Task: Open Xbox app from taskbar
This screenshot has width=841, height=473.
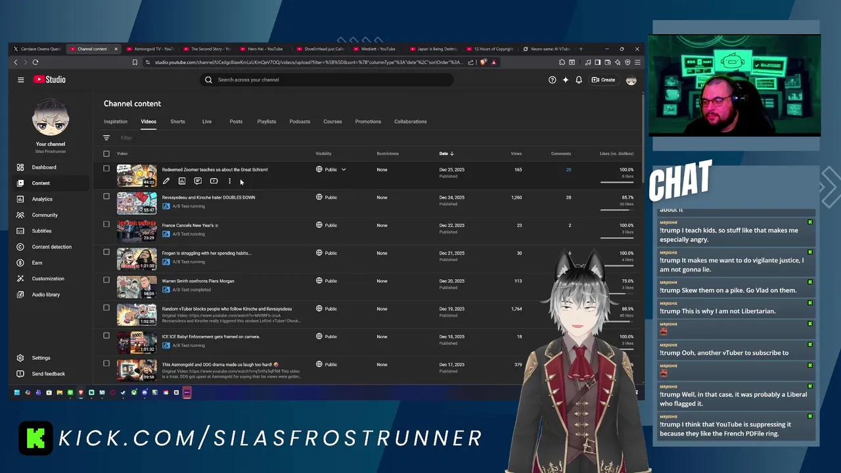Action: [134, 392]
